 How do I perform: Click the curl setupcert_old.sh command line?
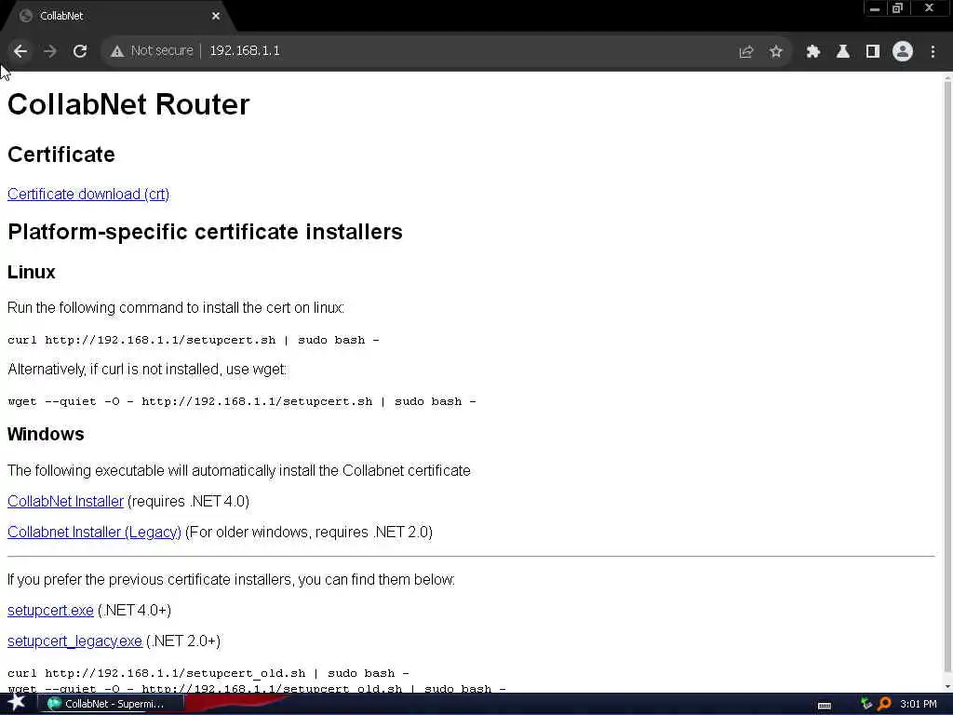[208, 673]
